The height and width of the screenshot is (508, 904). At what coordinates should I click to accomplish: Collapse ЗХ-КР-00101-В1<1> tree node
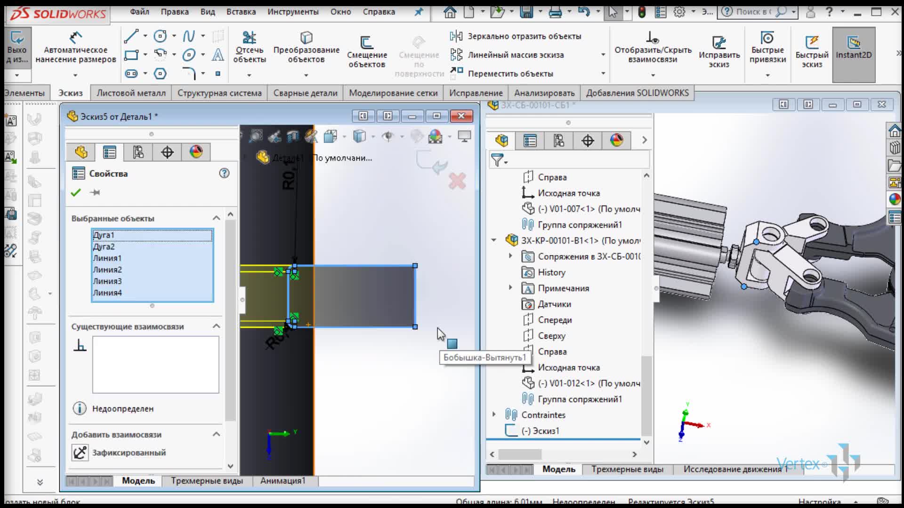click(x=493, y=240)
